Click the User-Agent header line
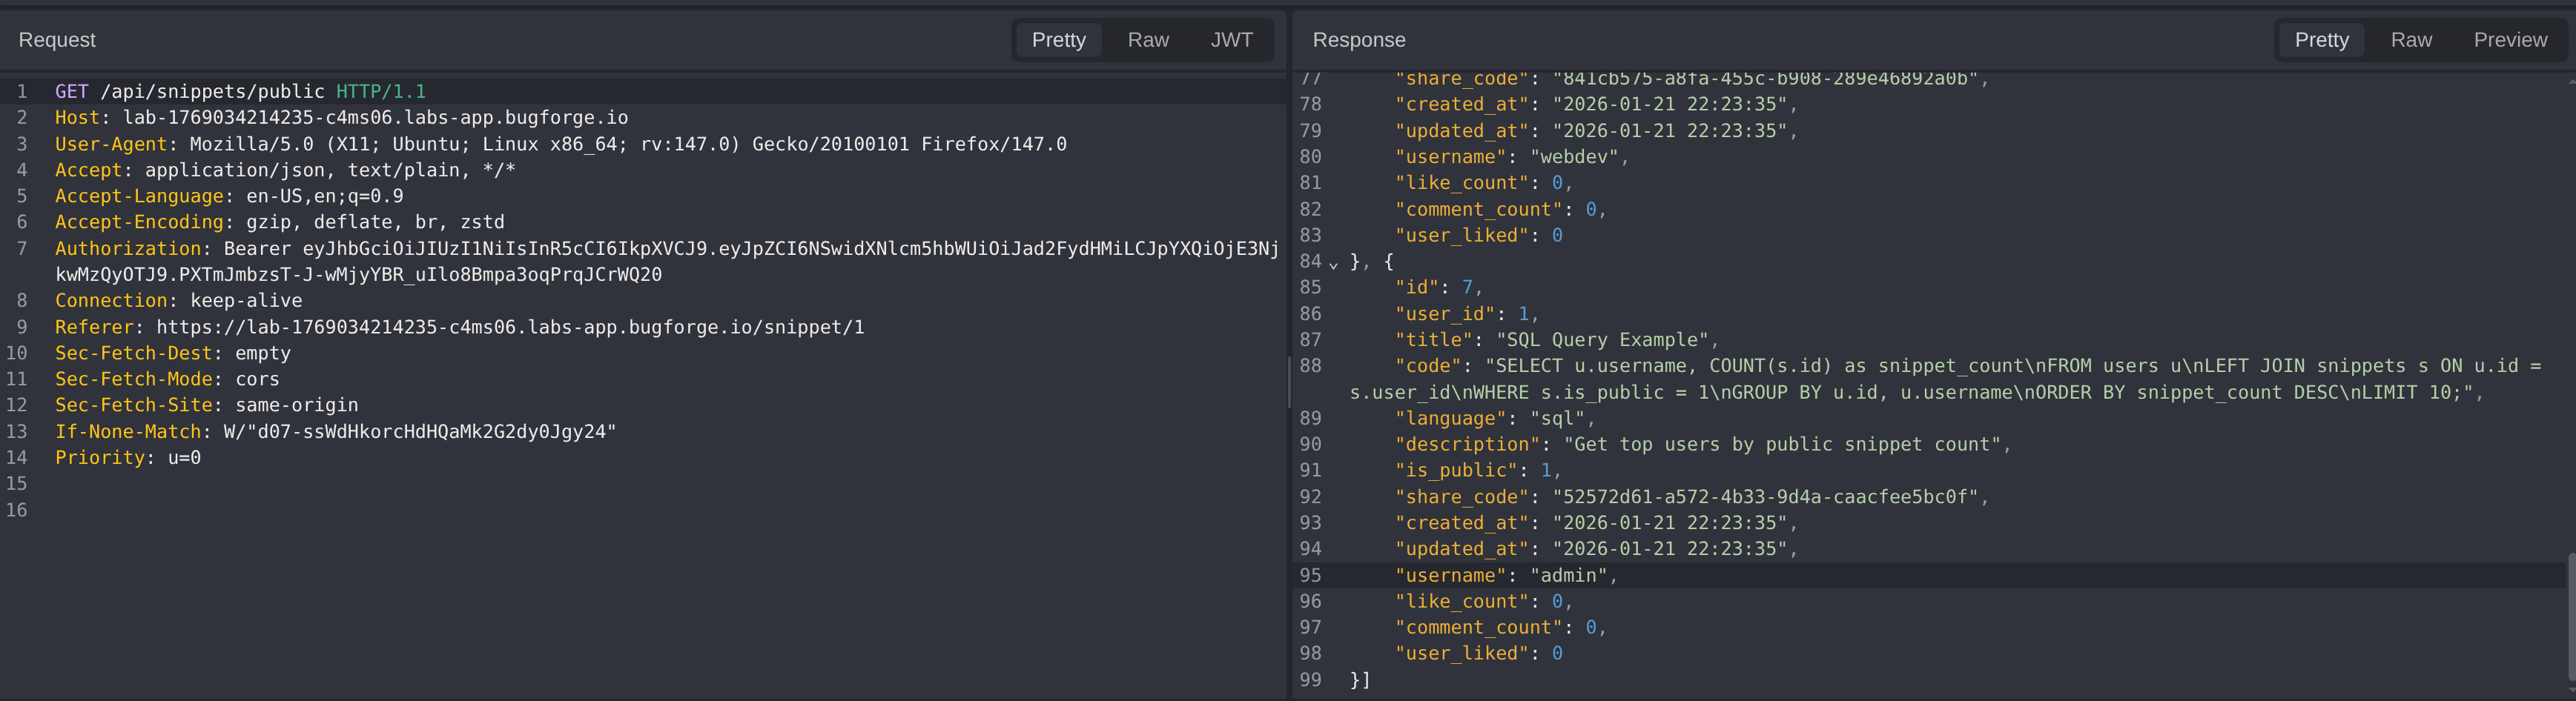2576x701 pixels. click(x=560, y=144)
